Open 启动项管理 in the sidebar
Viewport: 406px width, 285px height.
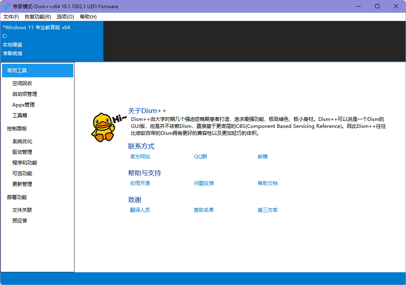click(x=25, y=94)
